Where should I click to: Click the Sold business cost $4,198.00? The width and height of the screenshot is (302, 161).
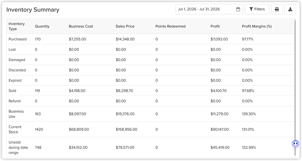pos(77,91)
